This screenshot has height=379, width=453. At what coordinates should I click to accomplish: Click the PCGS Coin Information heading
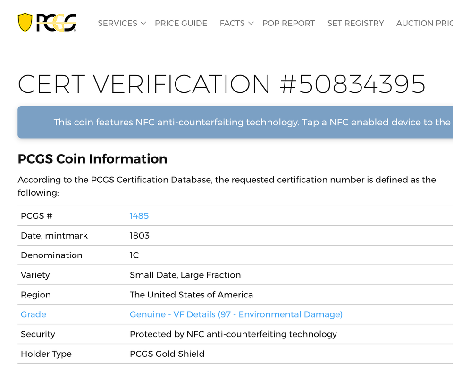[x=92, y=159]
